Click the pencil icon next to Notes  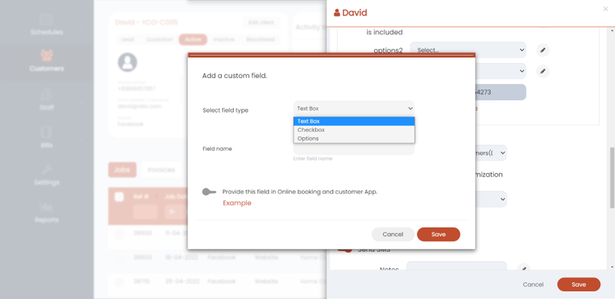tap(523, 268)
